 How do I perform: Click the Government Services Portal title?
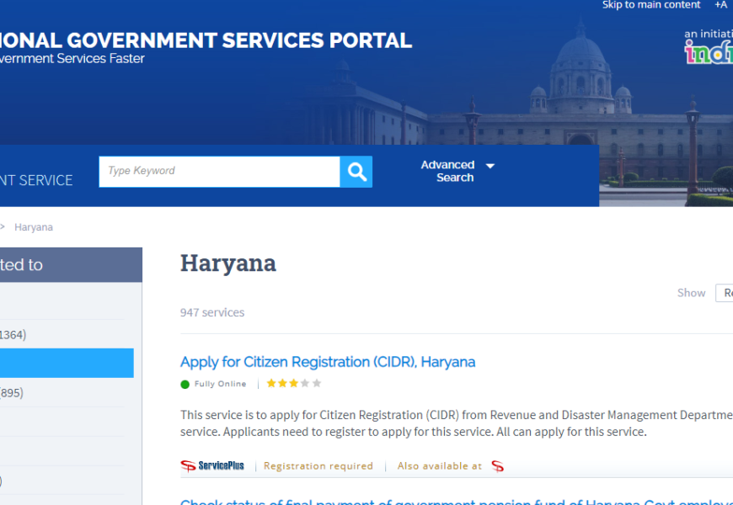[206, 40]
